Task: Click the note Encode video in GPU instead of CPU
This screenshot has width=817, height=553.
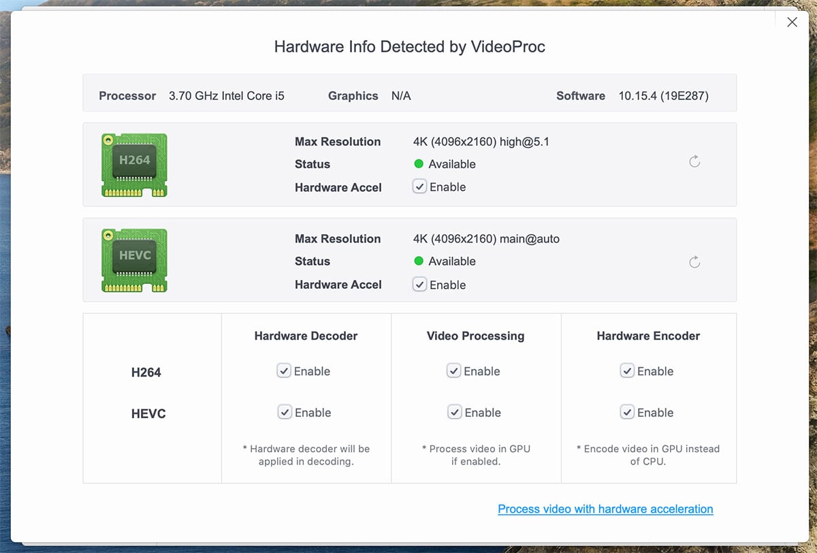Action: pos(648,455)
